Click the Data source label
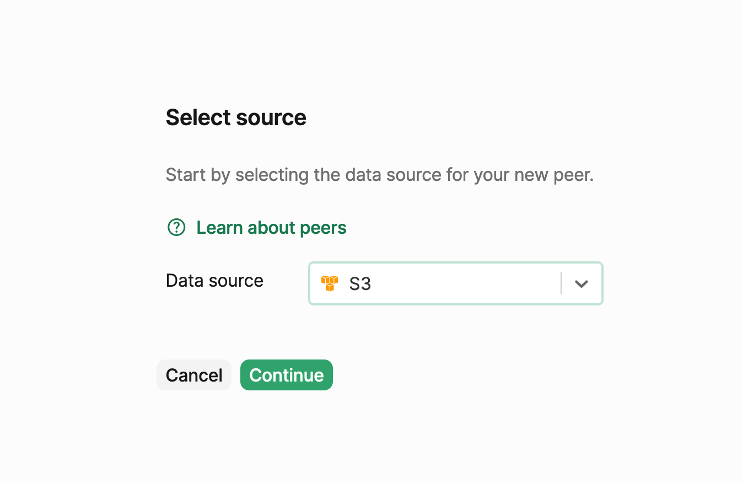Viewport: 743px width, 483px height. [x=214, y=281]
